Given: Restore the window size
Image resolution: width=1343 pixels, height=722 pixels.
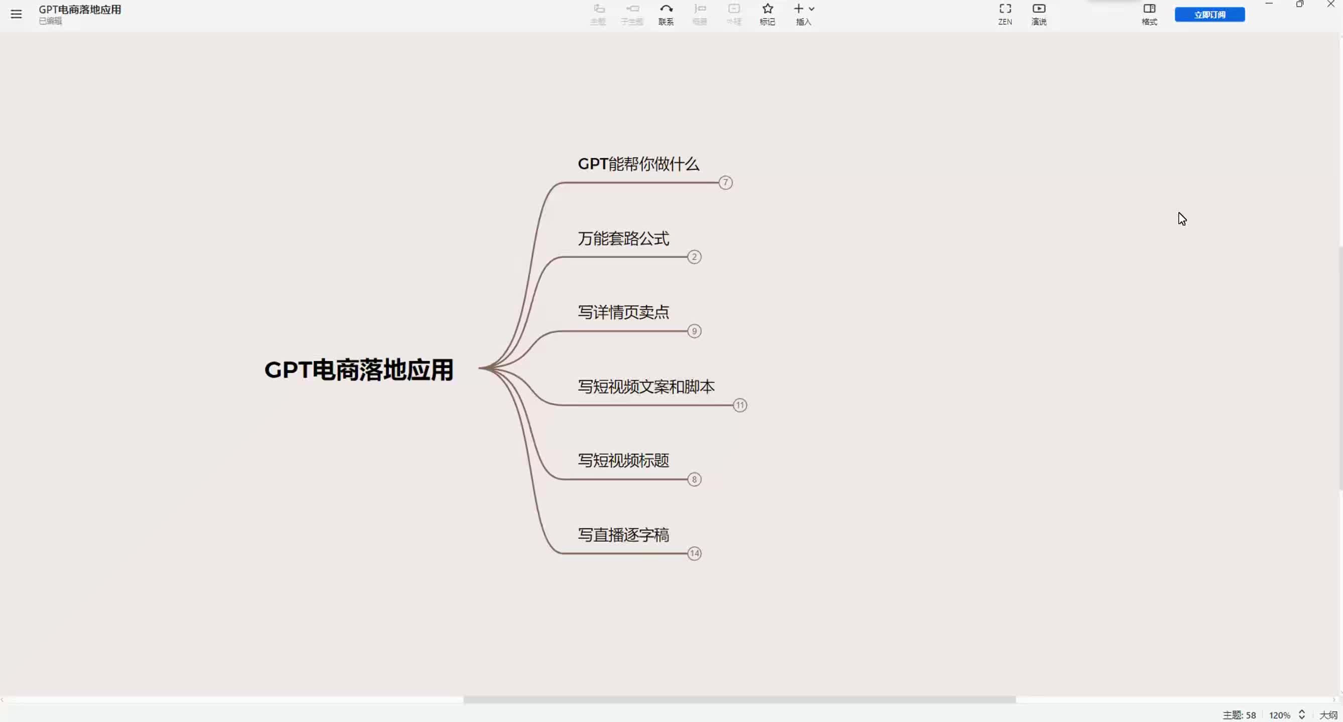Looking at the screenshot, I should coord(1300,4).
